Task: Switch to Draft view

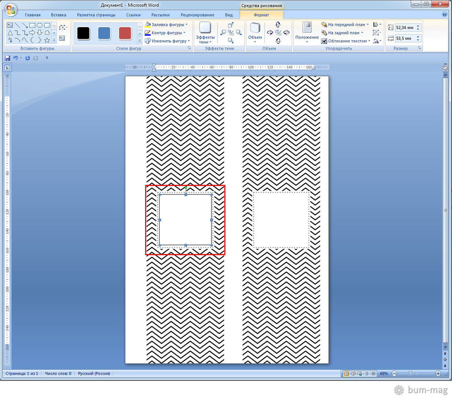Action: (374, 374)
